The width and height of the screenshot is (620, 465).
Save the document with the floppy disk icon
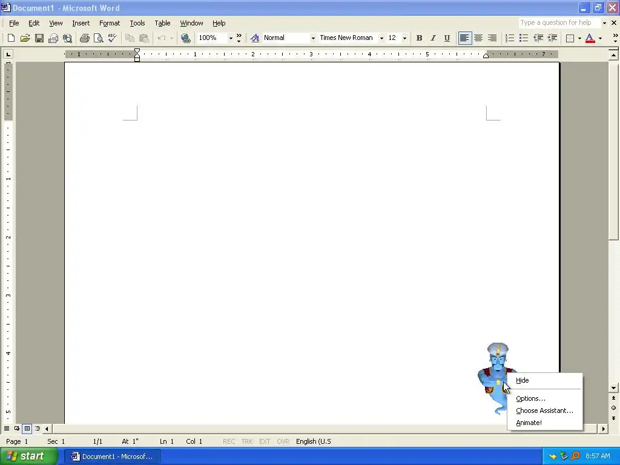39,38
